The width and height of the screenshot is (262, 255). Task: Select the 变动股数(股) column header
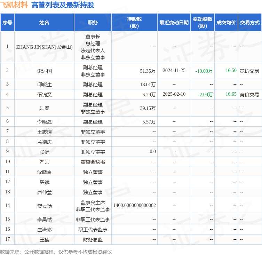click(x=203, y=22)
